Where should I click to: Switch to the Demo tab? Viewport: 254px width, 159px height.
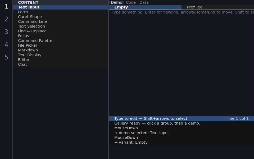pyautogui.click(x=116, y=2)
